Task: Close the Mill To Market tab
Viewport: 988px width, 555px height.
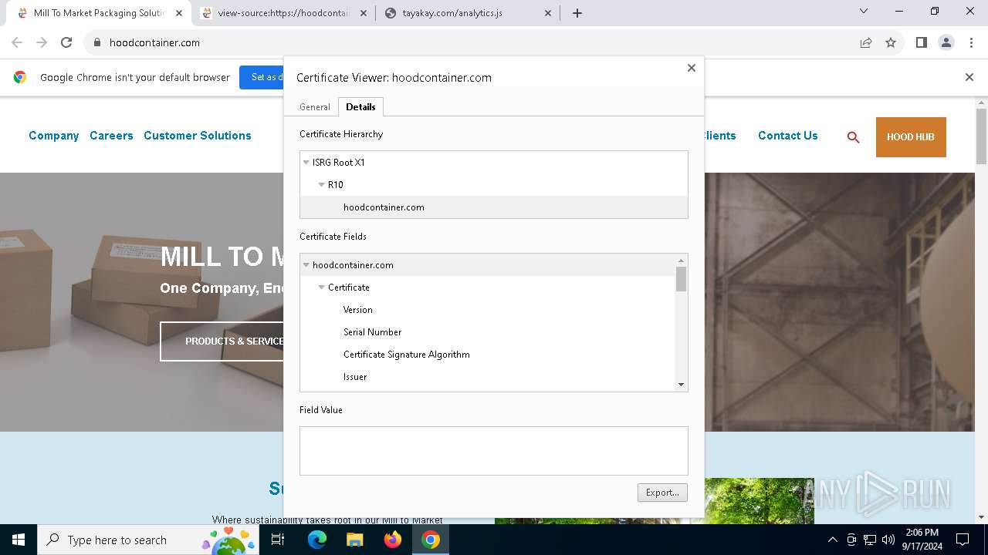Action: click(179, 13)
